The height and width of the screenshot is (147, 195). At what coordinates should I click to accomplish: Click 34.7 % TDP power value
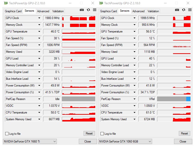147,92
